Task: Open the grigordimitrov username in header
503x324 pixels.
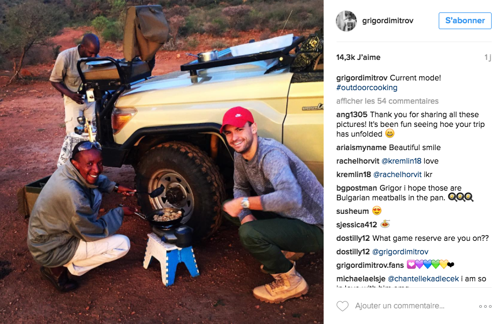Action: click(x=387, y=21)
